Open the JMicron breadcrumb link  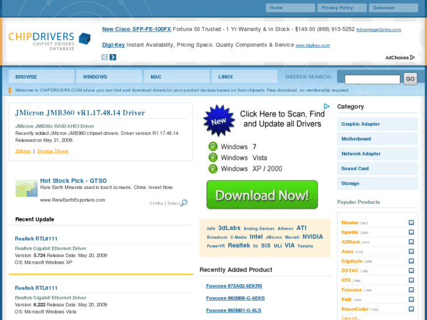(23, 151)
